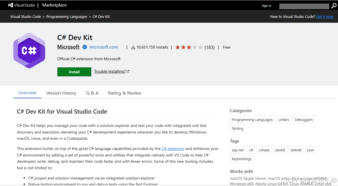Click the devkit tag
Viewport: 338px width, 186px height.
(280, 150)
